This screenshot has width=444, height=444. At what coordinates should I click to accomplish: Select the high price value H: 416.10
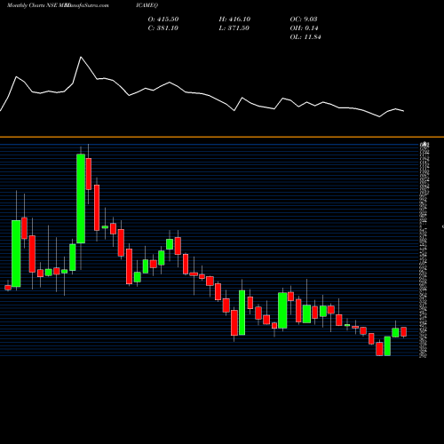(234, 20)
